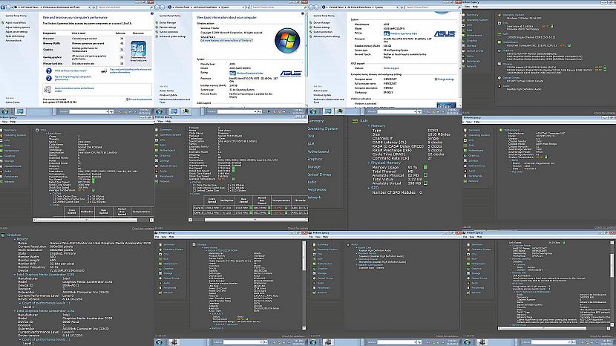Select the Summary sidebar icon in Speccy Summary window
The image size is (616, 346).
[464, 15]
